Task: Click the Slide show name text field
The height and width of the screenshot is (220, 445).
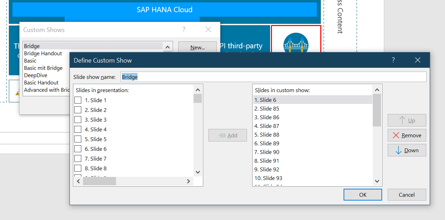Action: (273, 77)
